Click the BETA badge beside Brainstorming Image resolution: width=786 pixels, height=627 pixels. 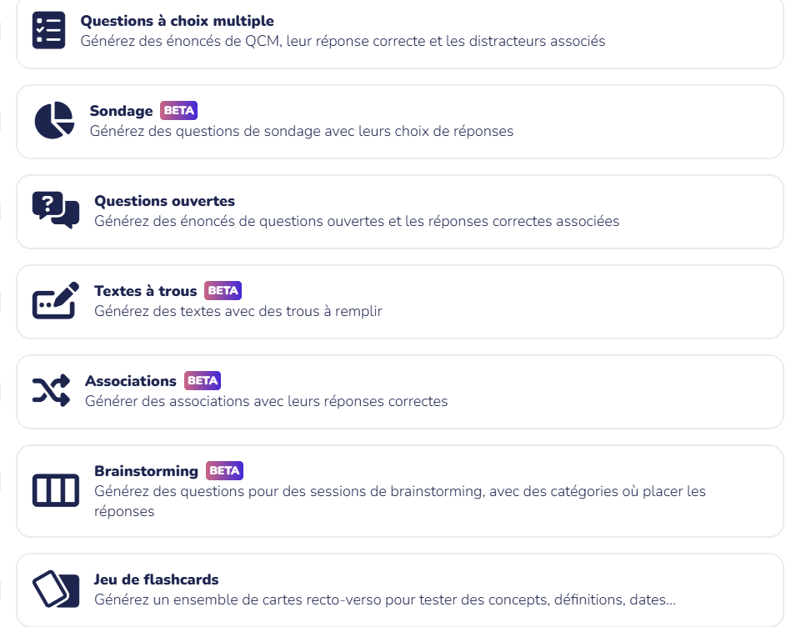pyautogui.click(x=224, y=470)
